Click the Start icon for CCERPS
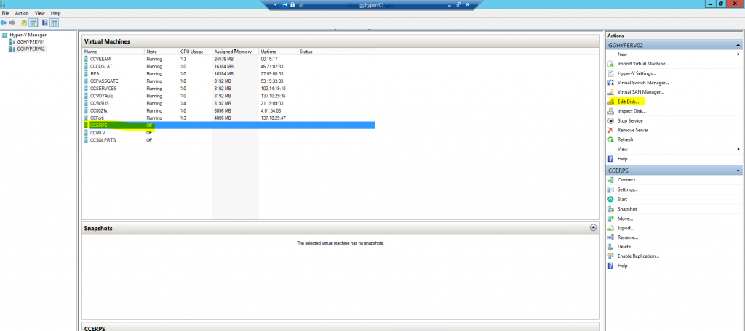This screenshot has width=745, height=331. [611, 199]
